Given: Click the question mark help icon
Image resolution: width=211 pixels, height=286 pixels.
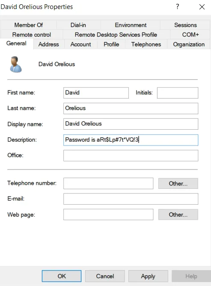Looking at the screenshot, I should point(178,6).
